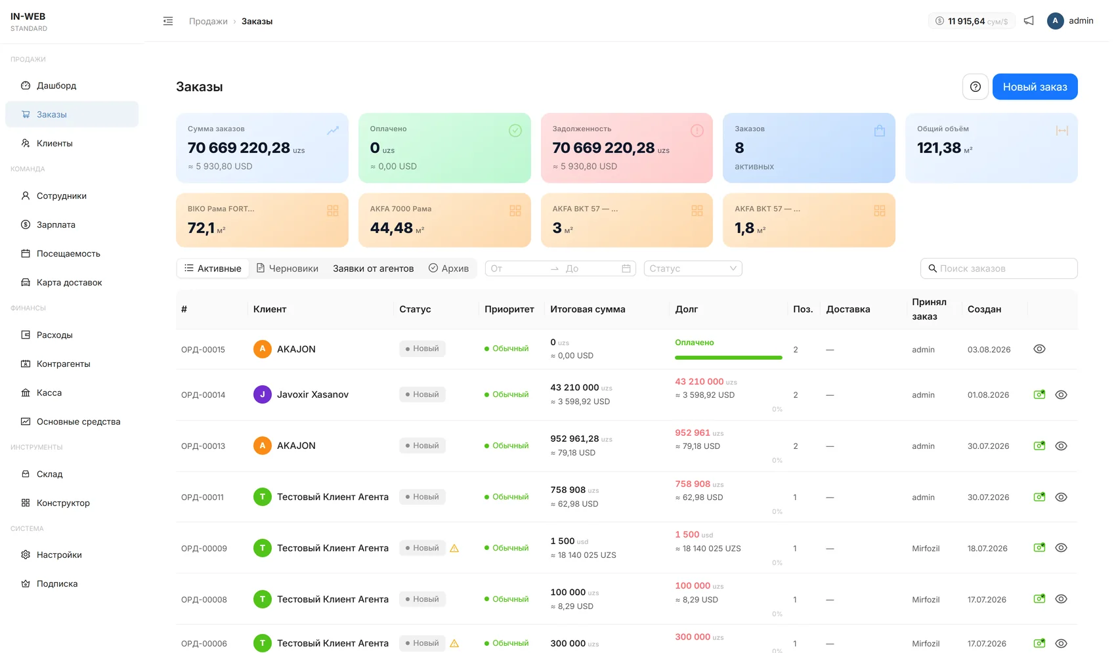Go to Продажи in the breadcrumb

pos(208,21)
